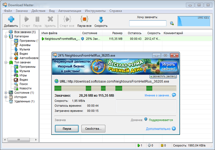This screenshot has width=215, height=150.
Task: Expand the Автообновление tree node
Action: (x=11, y=58)
